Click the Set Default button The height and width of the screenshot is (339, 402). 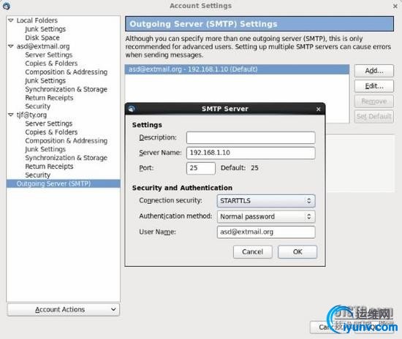click(374, 117)
